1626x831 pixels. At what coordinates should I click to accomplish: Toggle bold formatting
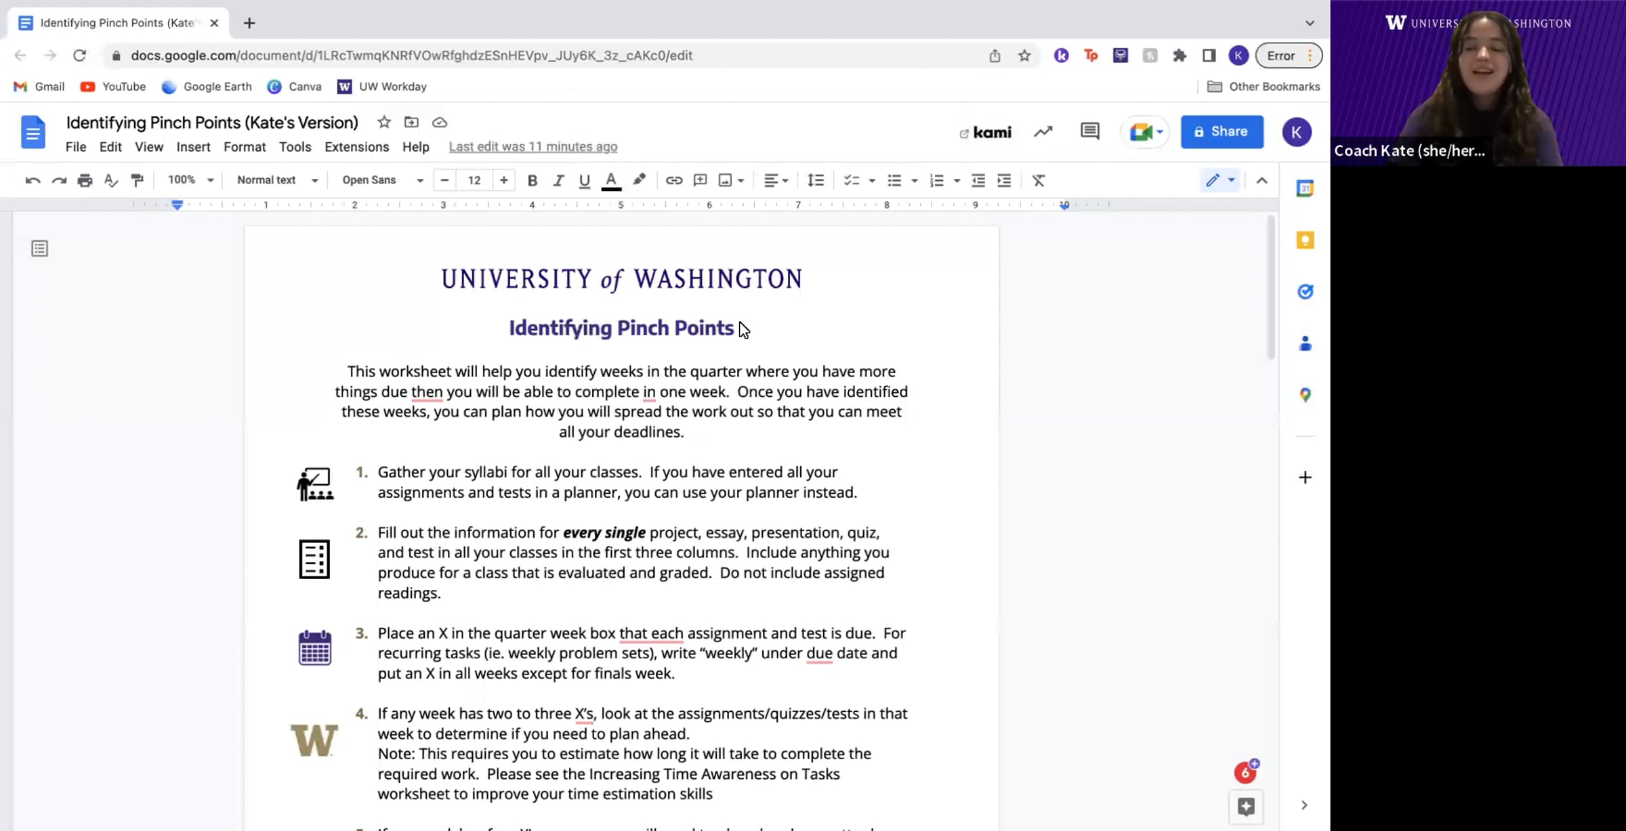click(x=533, y=180)
